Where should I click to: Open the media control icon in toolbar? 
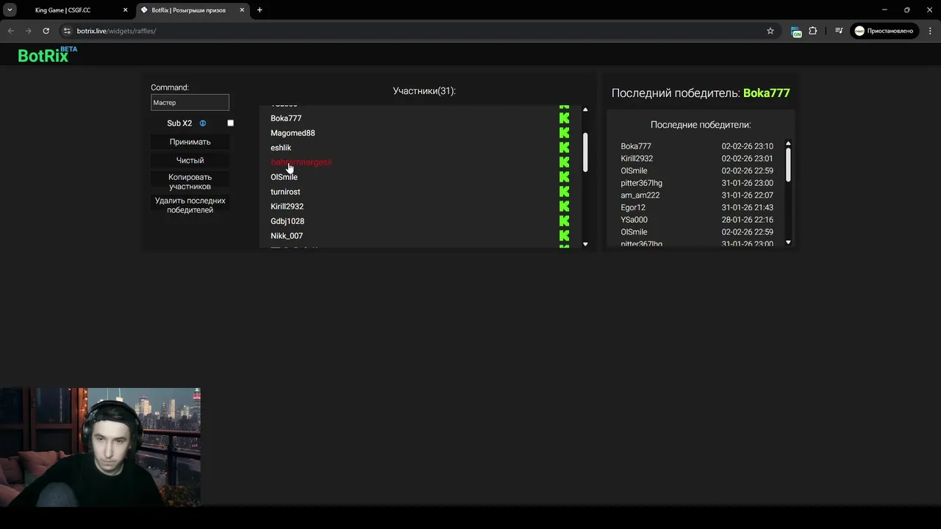pos(839,31)
